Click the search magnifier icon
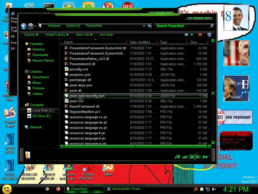Viewport: 258px width, 194px height. [212, 26]
